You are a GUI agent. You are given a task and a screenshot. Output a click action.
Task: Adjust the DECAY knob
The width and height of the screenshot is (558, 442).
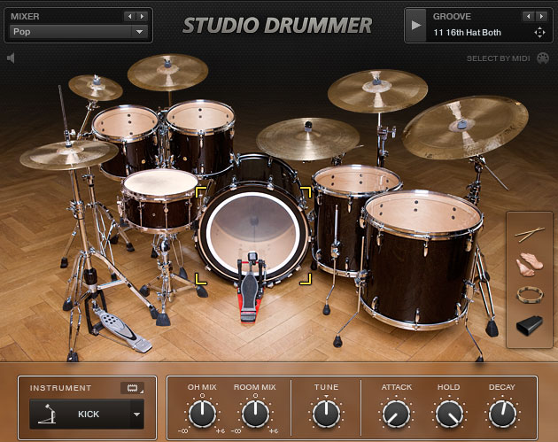point(502,414)
